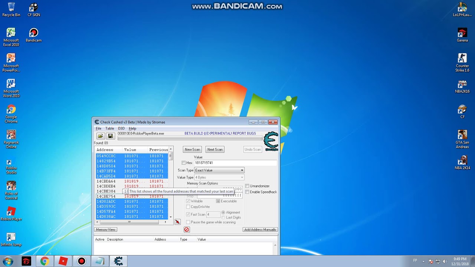Screen dimensions: 475x267
Task: Click the Cheat Engine logo in window
Action: click(271, 141)
